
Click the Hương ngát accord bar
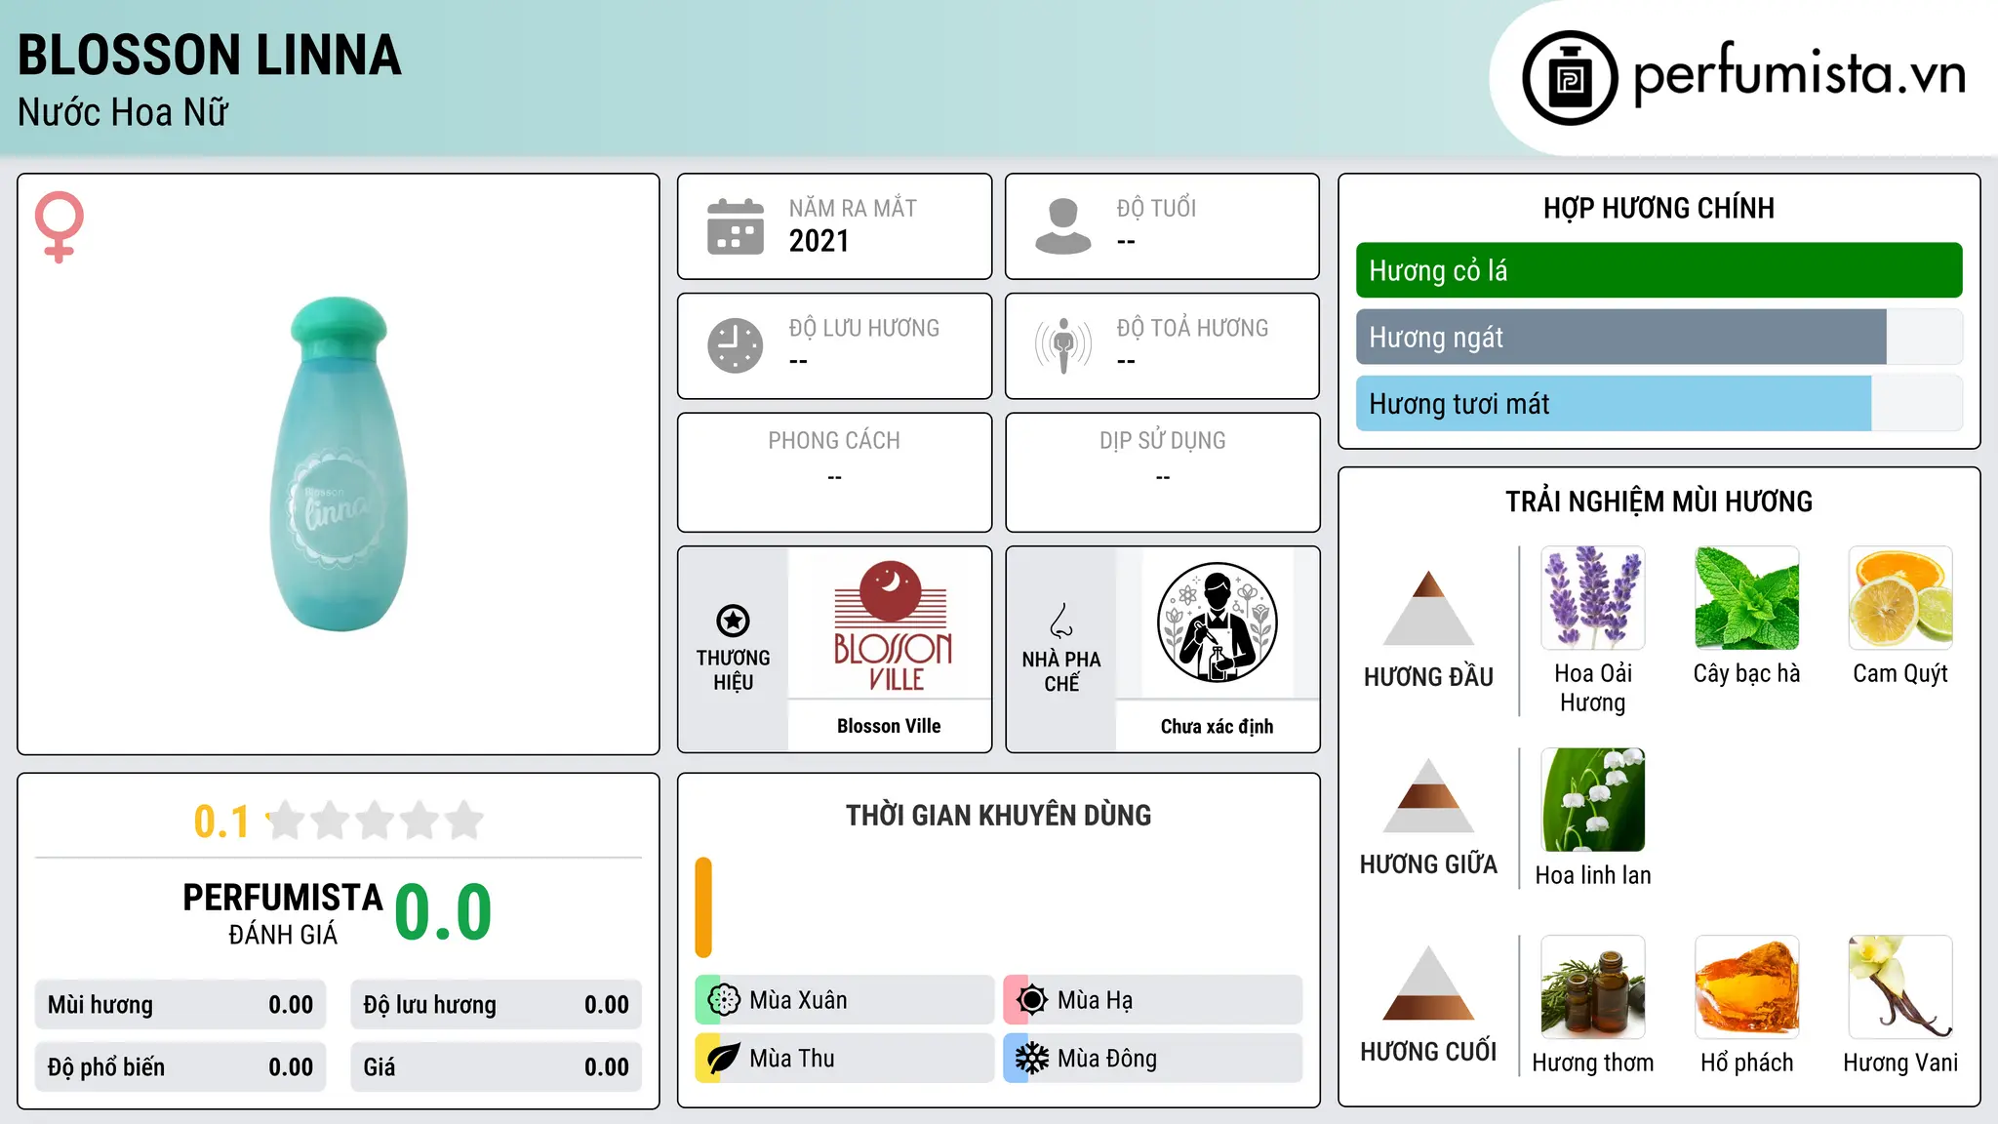tap(1659, 338)
